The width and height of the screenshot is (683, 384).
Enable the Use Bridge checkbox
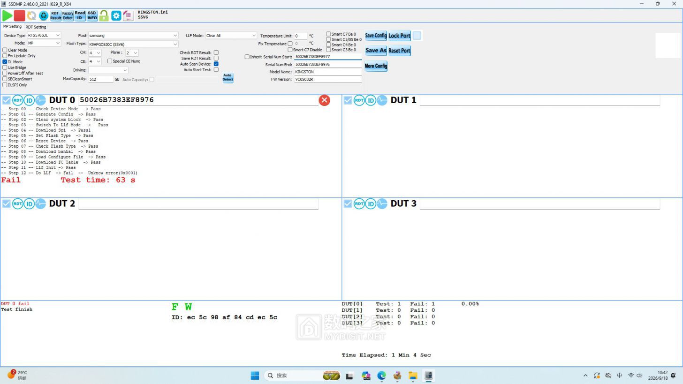pos(5,68)
